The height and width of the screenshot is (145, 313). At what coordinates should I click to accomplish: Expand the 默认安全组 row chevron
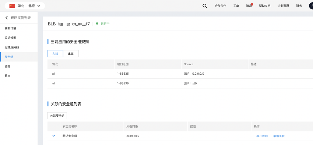point(53,136)
